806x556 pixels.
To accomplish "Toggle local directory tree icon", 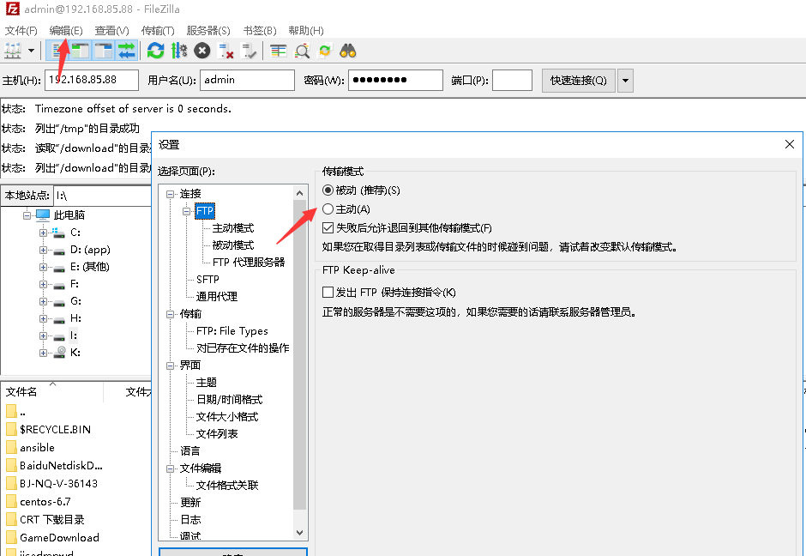I will (80, 51).
